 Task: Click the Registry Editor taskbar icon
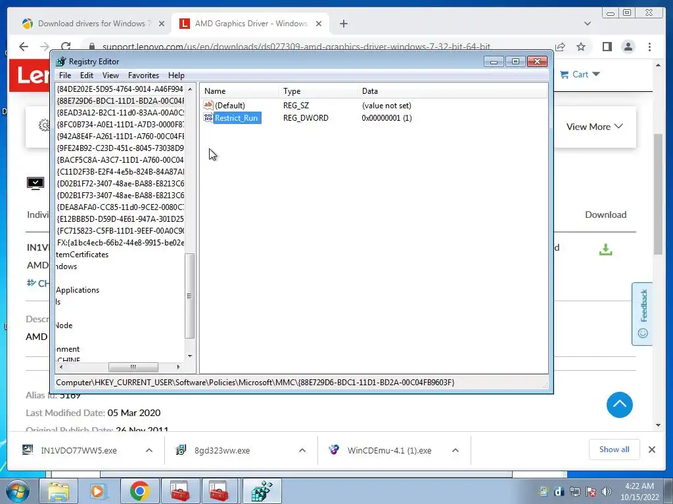[x=262, y=491]
